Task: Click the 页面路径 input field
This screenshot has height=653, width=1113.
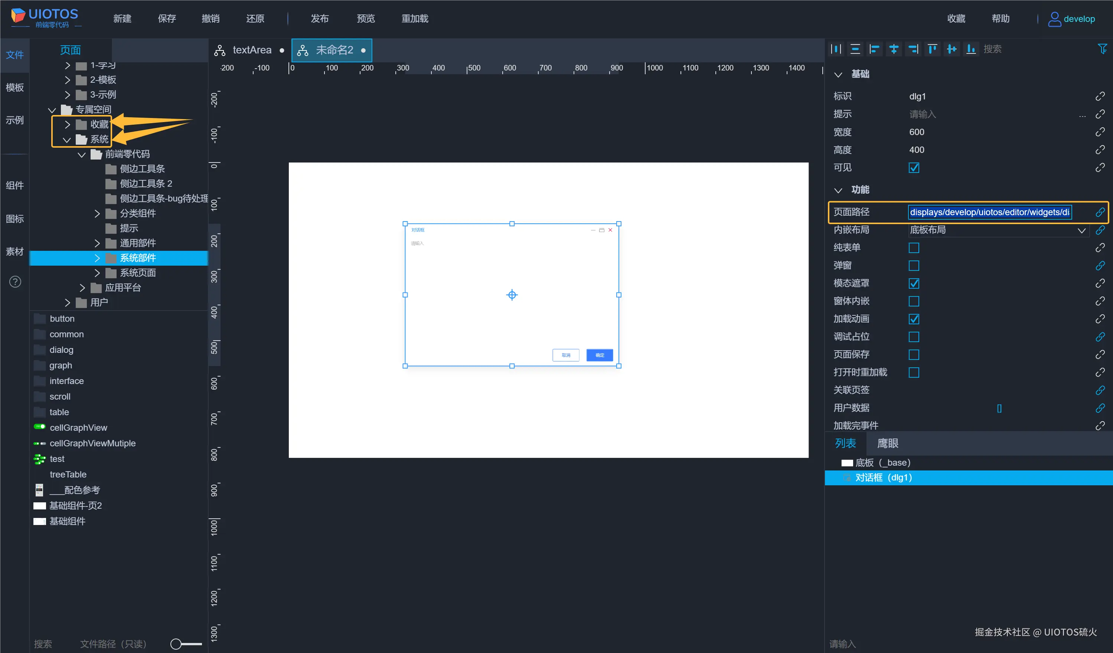Action: click(989, 212)
